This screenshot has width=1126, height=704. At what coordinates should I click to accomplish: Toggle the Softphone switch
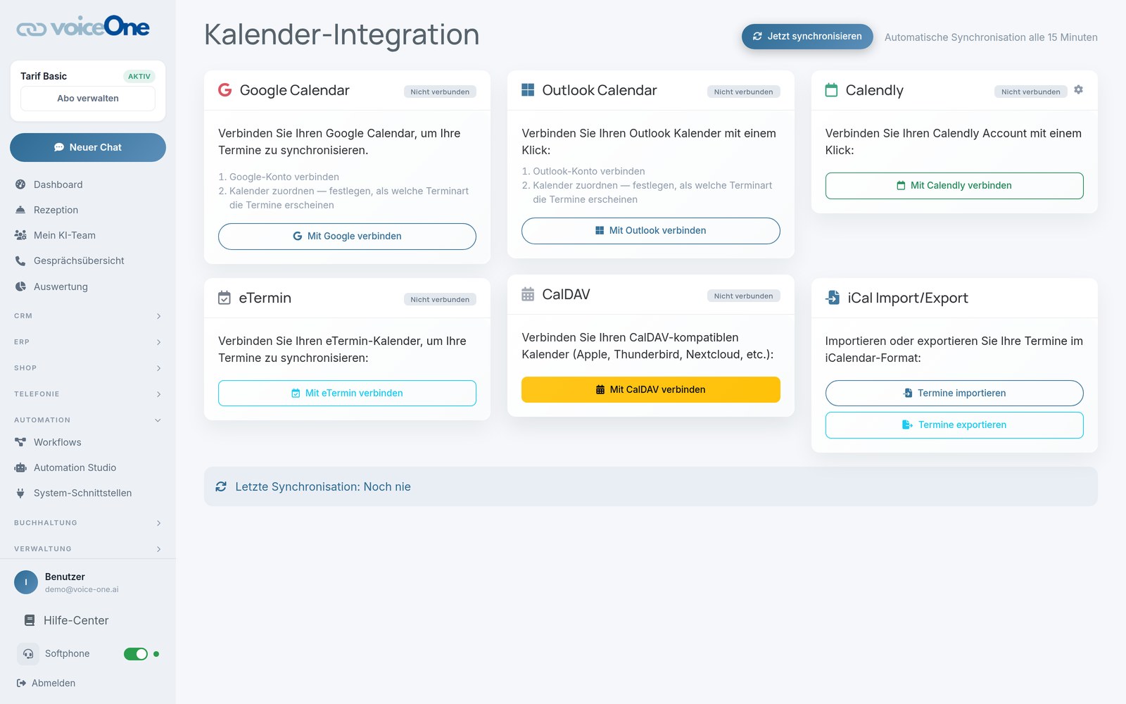[136, 654]
